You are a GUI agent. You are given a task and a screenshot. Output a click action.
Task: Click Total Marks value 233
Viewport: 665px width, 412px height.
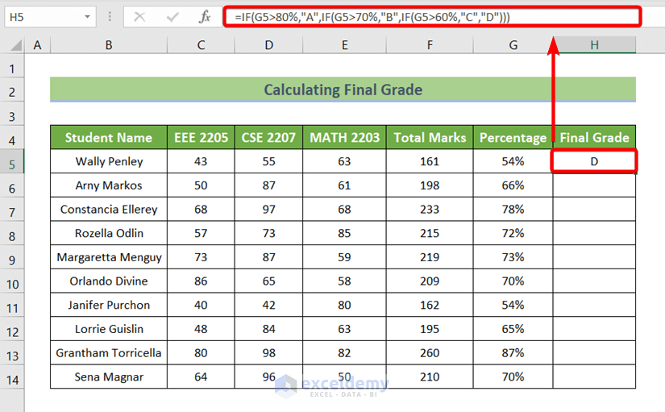tap(430, 209)
